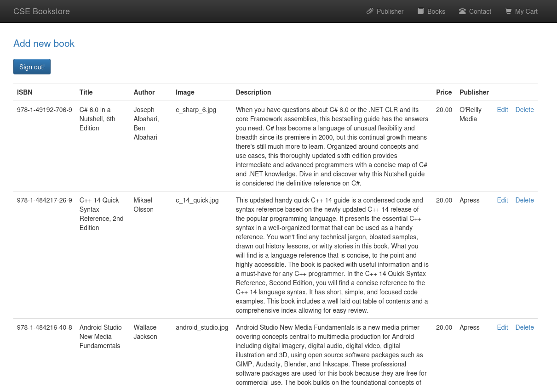This screenshot has height=388, width=557.
Task: Open the Contact page
Action: point(475,11)
